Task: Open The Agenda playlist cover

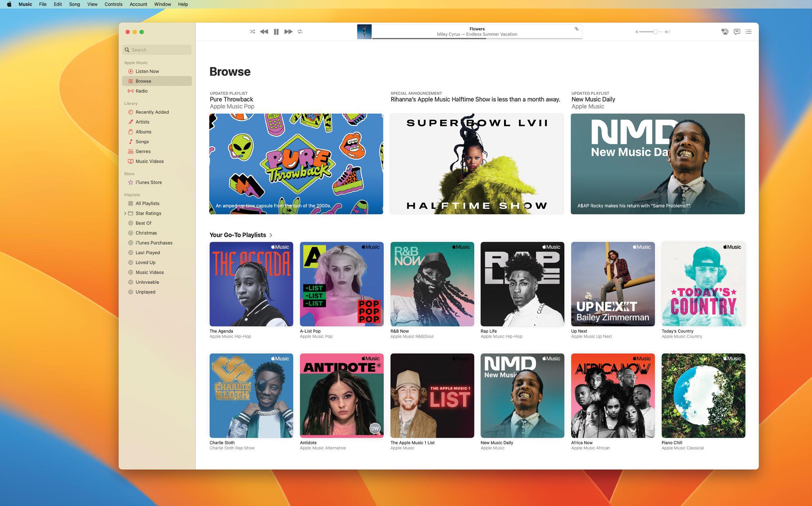Action: point(251,284)
